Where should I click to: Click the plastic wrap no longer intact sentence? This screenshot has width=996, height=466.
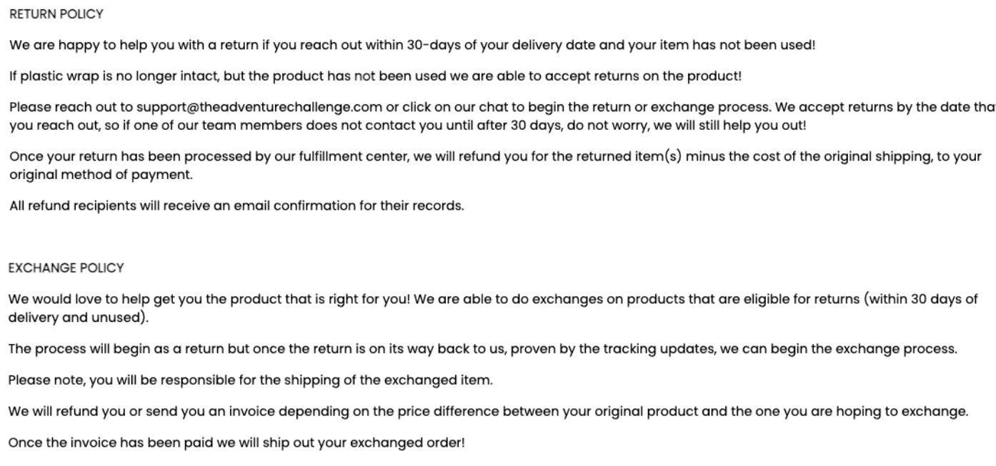point(370,76)
